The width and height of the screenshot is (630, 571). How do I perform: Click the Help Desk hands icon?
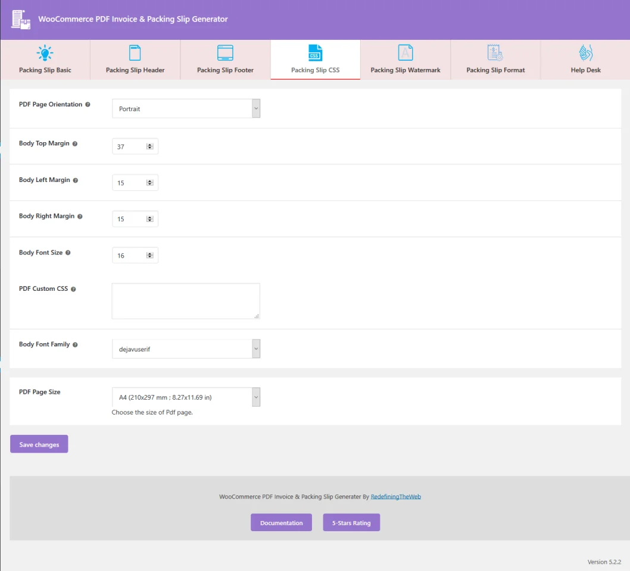click(586, 53)
